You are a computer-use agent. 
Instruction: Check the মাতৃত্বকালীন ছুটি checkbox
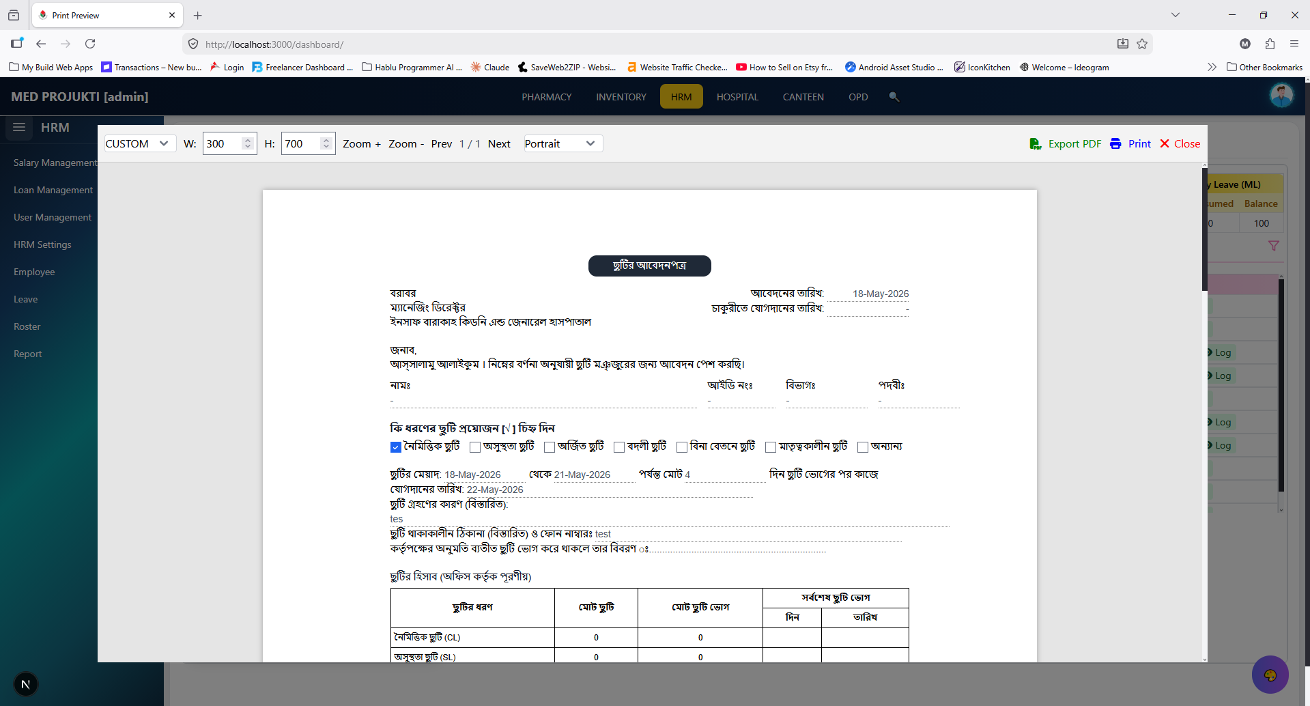pos(771,447)
